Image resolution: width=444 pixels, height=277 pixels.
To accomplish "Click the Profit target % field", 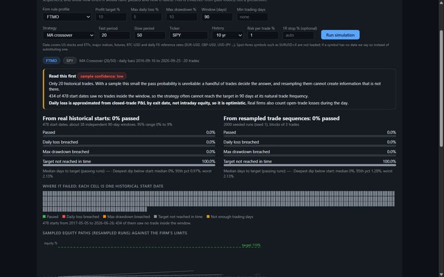I will (110, 17).
